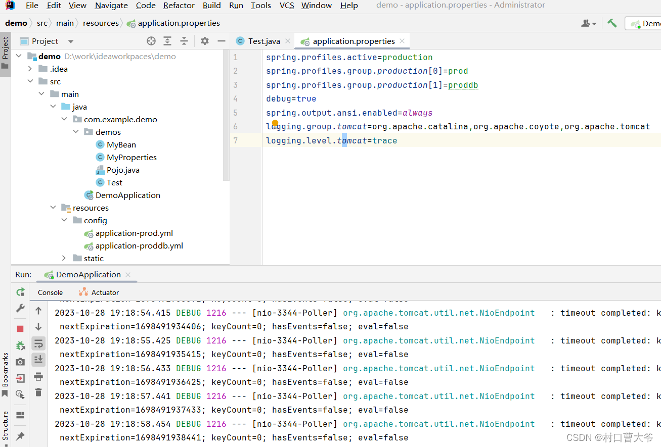The image size is (661, 447).
Task: Open the Refactor menu
Action: pos(179,6)
